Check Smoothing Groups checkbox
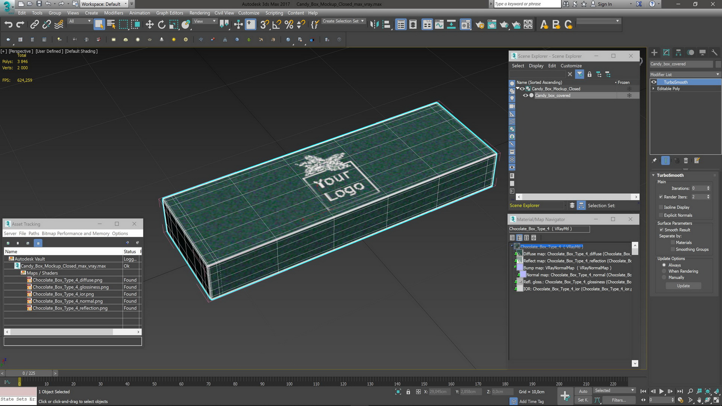The image size is (722, 406). pyautogui.click(x=673, y=249)
